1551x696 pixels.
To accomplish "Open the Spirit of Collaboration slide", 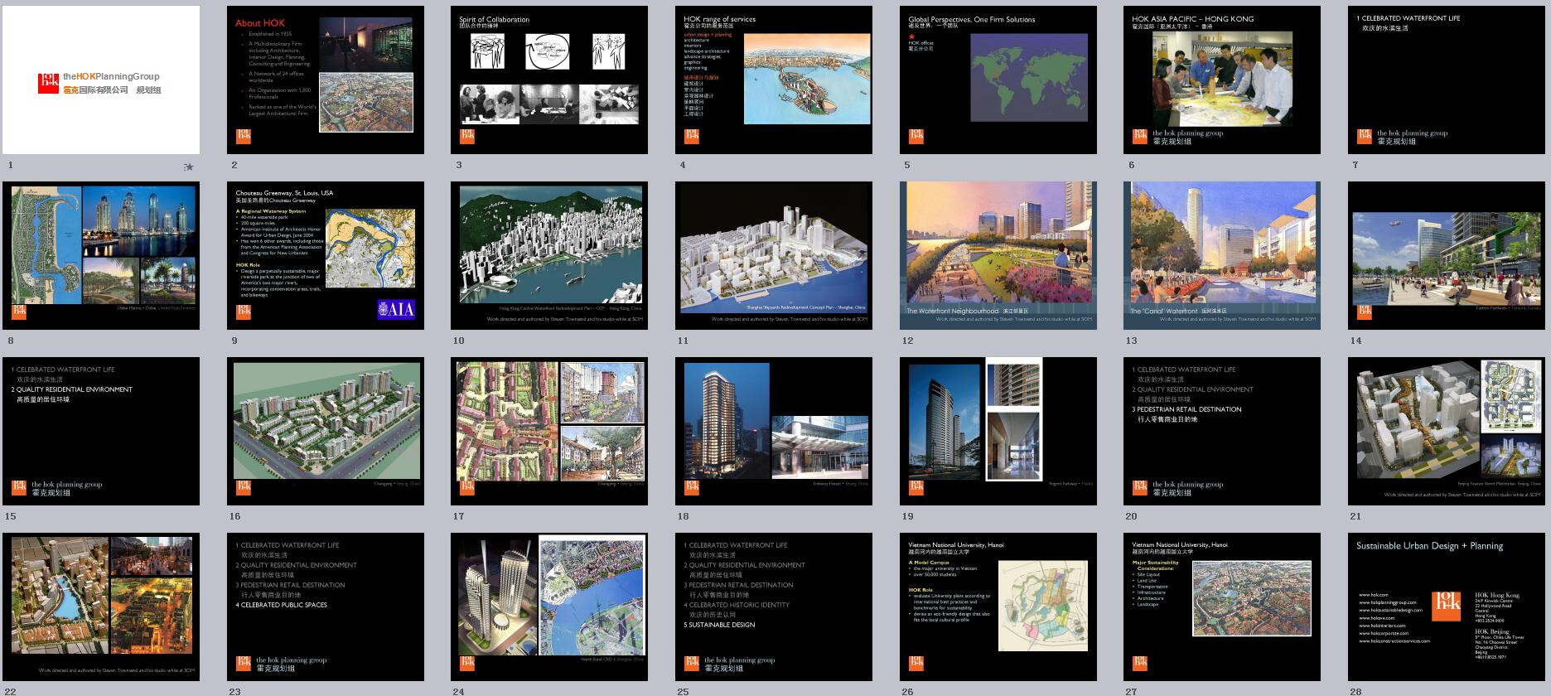I will tap(549, 80).
